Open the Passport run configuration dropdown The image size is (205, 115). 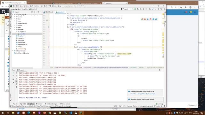pos(125,9)
